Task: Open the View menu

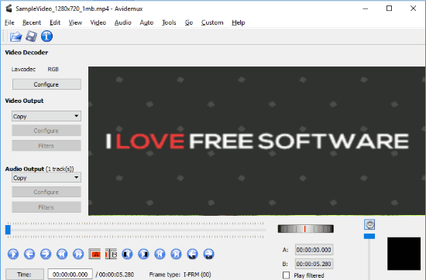Action: coord(75,22)
